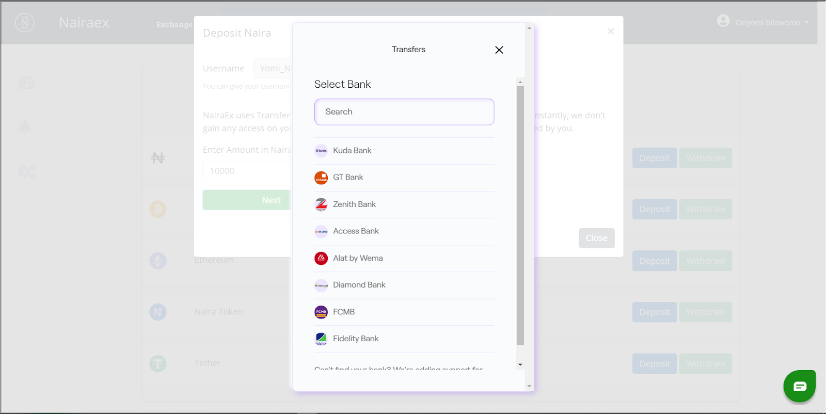Click the Username field
Image resolution: width=826 pixels, height=414 pixels.
tap(273, 68)
